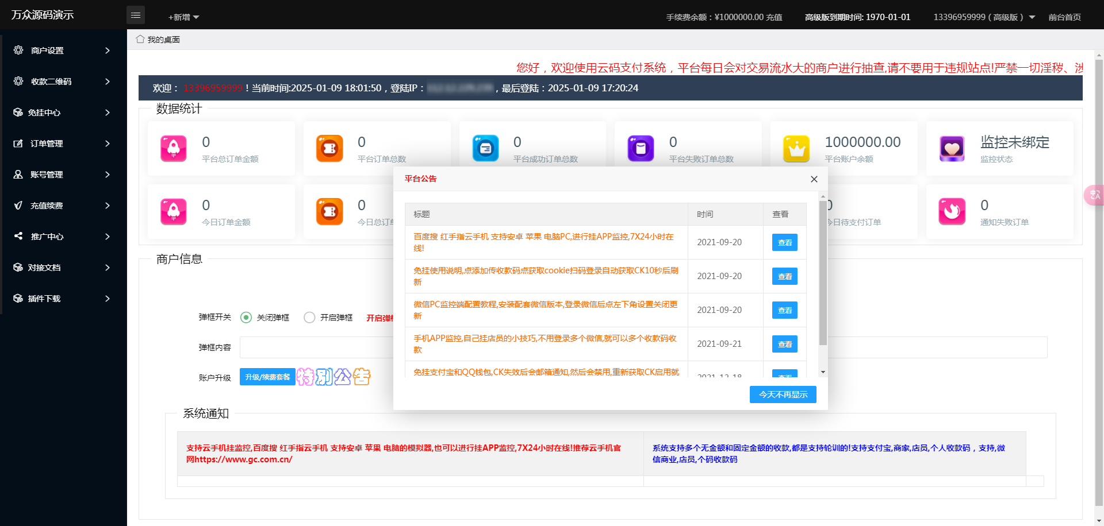Select the 商户设置 gear icon in the sidebar
The width and height of the screenshot is (1104, 526).
[17, 50]
